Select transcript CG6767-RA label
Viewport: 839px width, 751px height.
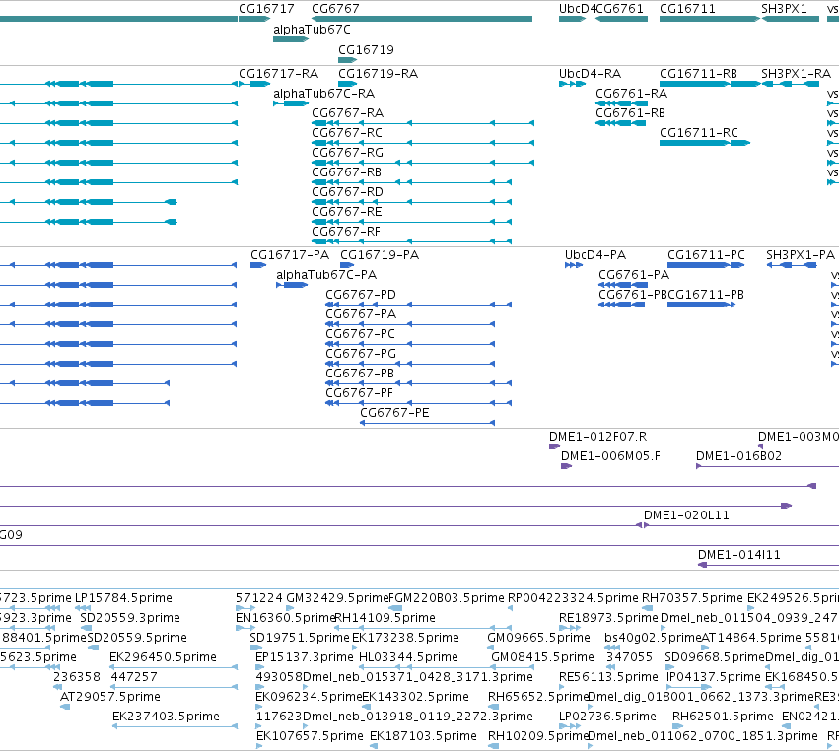coord(348,113)
